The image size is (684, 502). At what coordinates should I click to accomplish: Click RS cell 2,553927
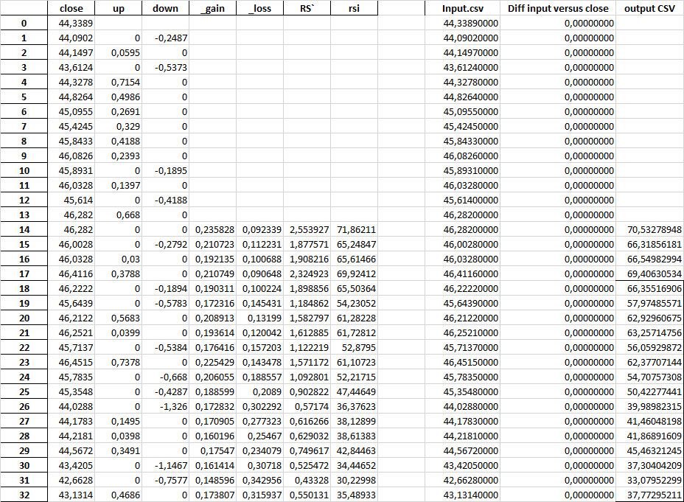[307, 229]
